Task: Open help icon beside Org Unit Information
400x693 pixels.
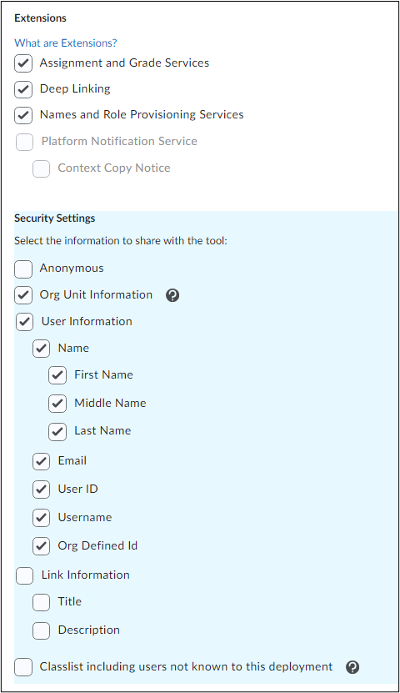Action: click(x=172, y=295)
